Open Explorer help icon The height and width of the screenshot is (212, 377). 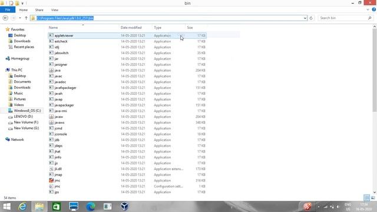374,9
